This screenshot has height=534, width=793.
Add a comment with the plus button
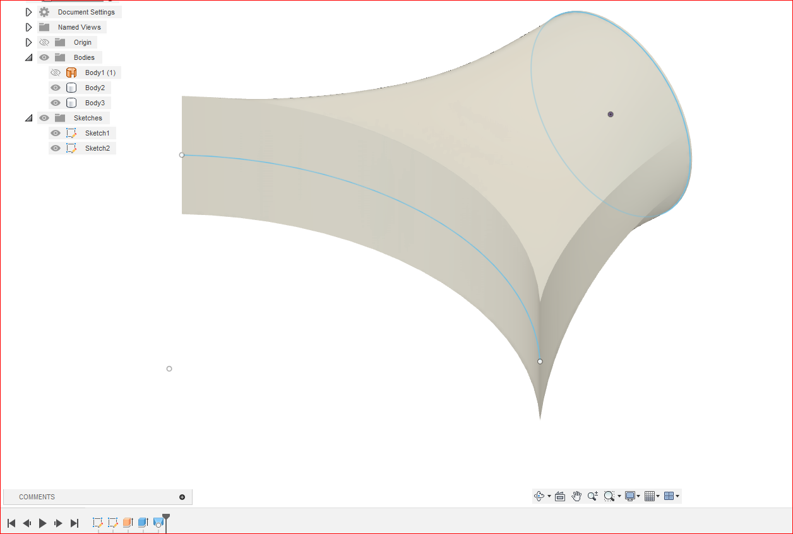click(183, 497)
